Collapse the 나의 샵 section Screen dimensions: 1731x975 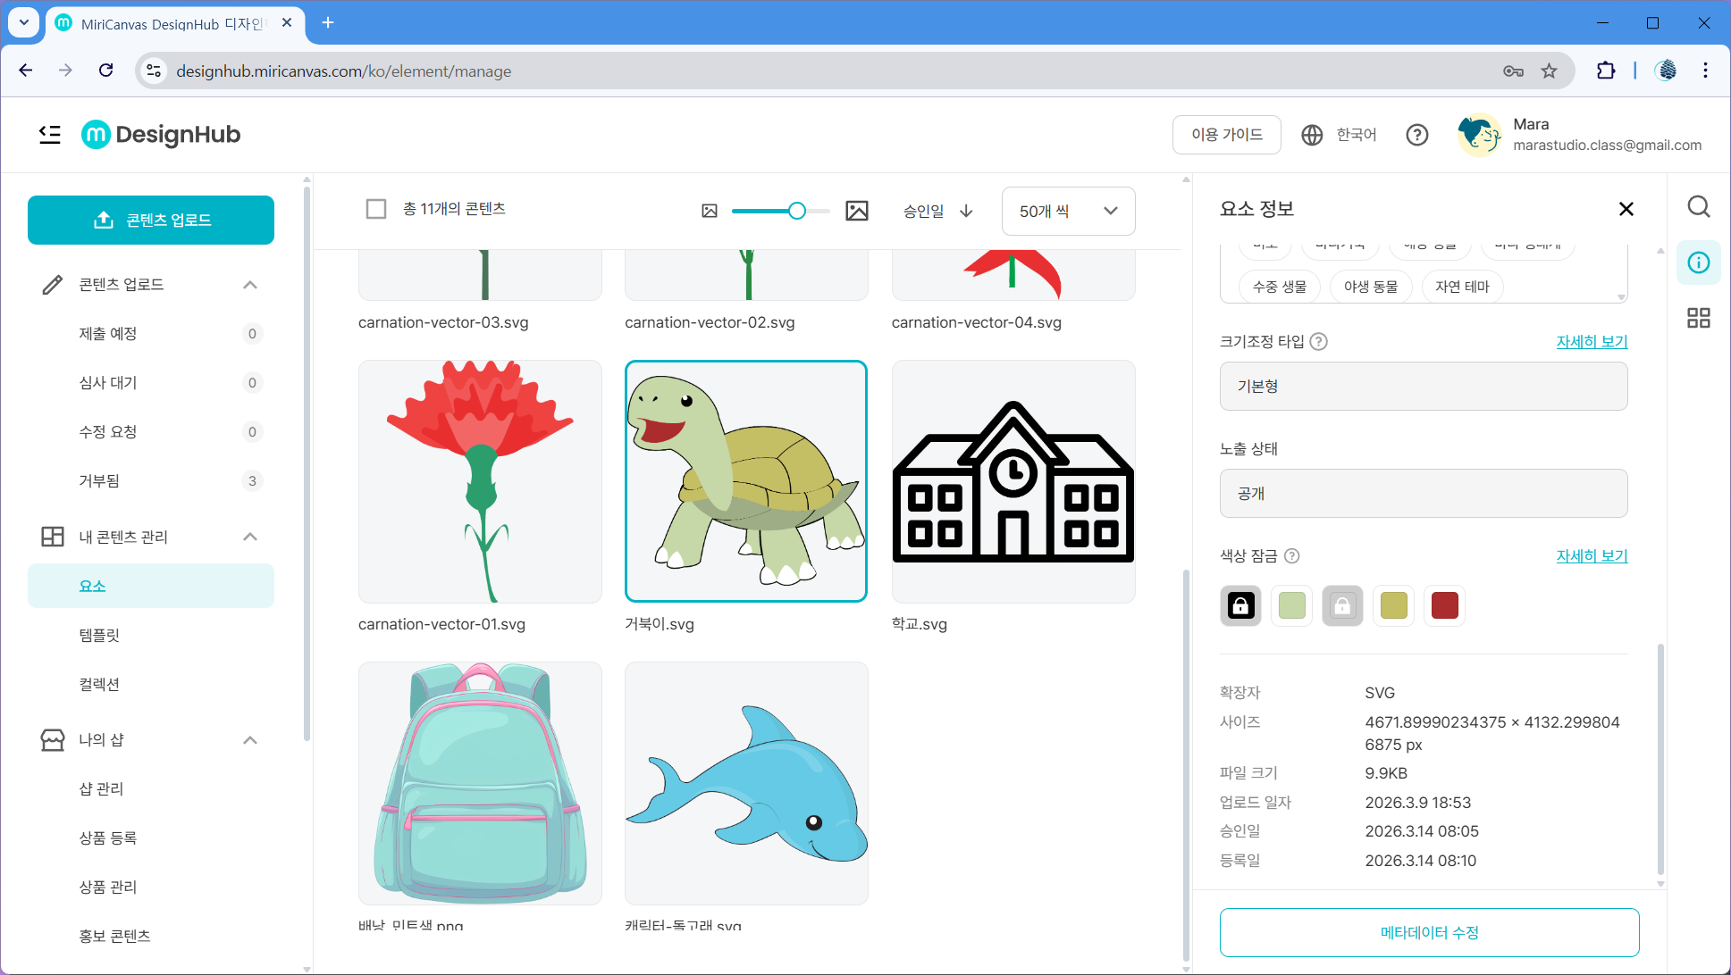(x=250, y=740)
